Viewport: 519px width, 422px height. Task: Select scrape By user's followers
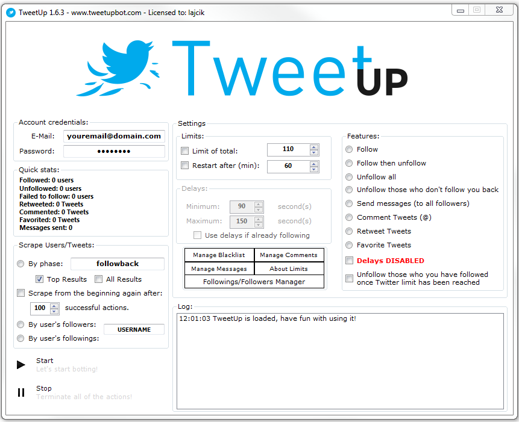tap(20, 324)
